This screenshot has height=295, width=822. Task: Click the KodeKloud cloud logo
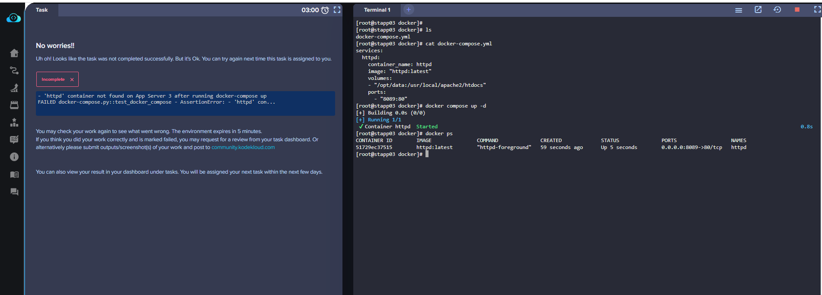tap(14, 18)
